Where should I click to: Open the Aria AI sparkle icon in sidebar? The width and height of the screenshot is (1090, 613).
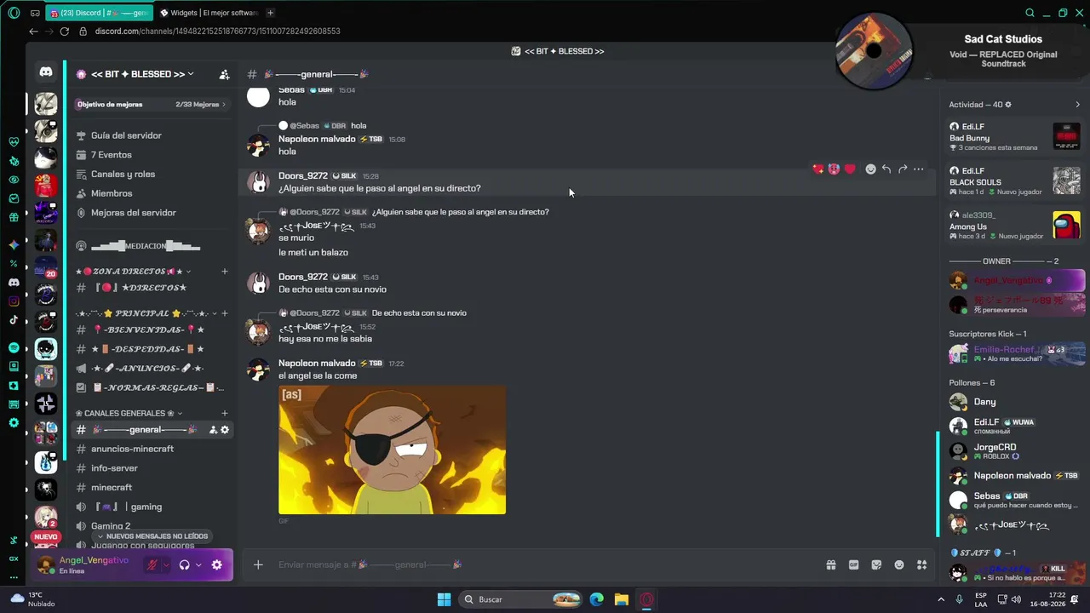pos(14,245)
